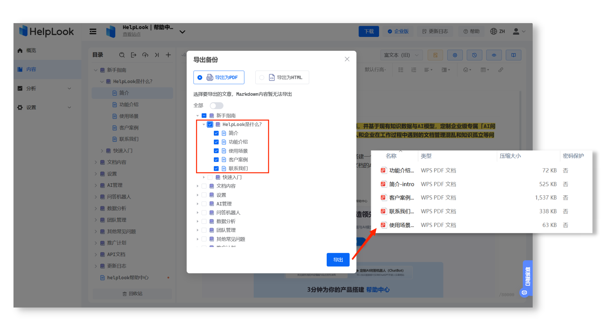Click the orange edit icon button in the editor toolbar
Screen dimensions: 609x332
[x=435, y=55]
